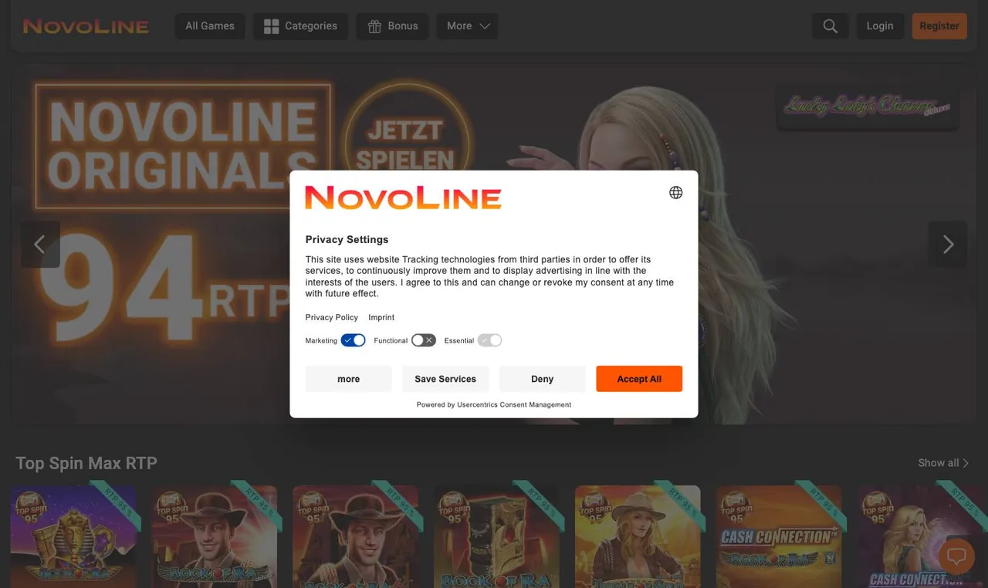Open the Categories menu
The width and height of the screenshot is (988, 588).
click(300, 26)
